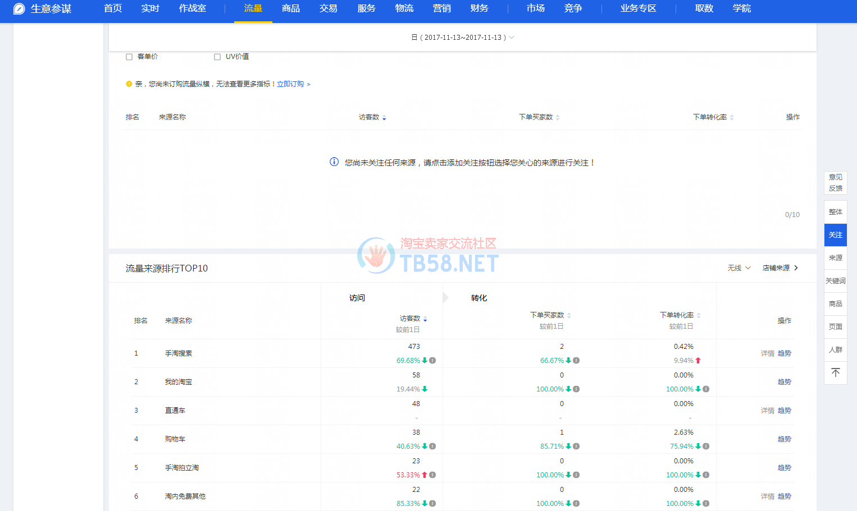Enable the 客单价 checkbox

pyautogui.click(x=129, y=57)
